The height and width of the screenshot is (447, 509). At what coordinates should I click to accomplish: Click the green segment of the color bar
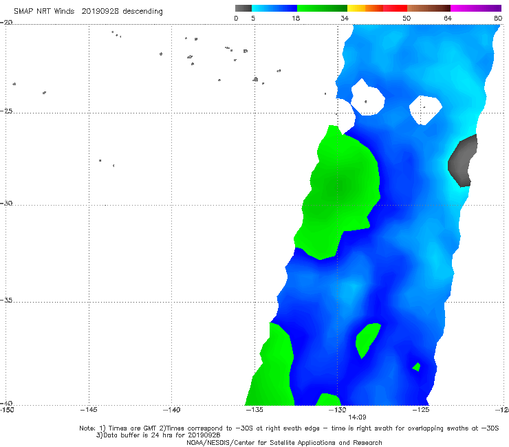point(322,8)
